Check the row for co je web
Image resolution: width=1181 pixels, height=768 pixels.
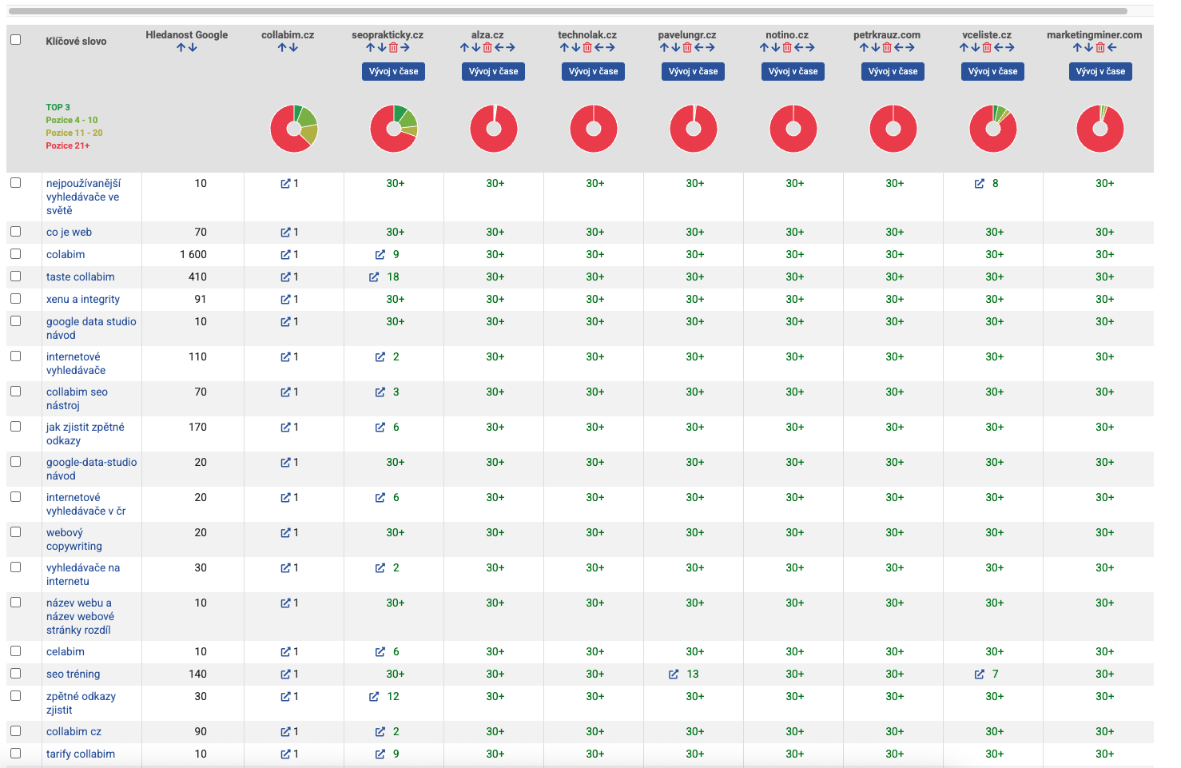[15, 231]
